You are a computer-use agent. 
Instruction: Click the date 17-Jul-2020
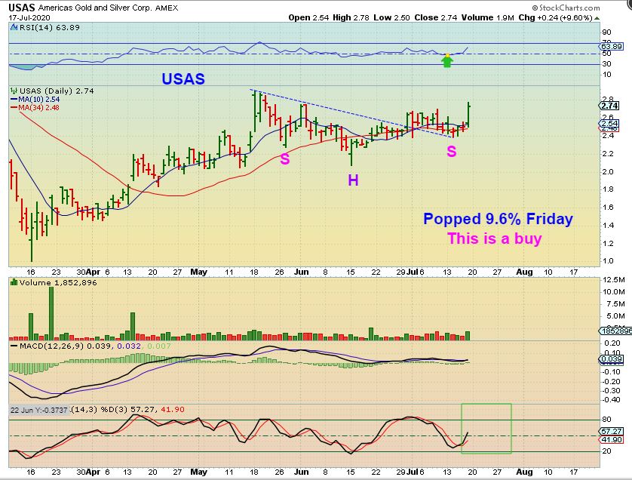[29, 18]
